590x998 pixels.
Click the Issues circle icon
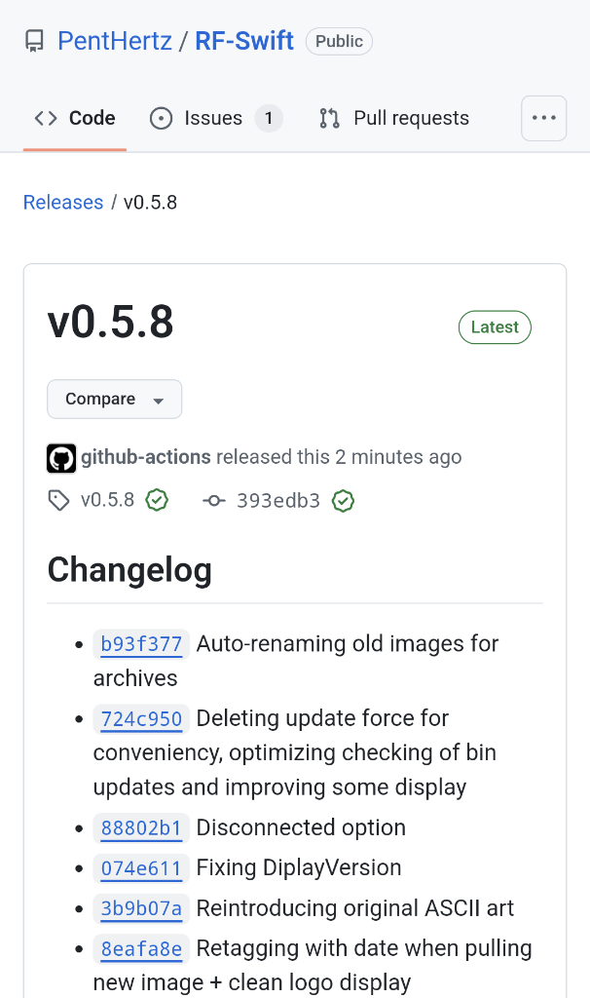point(161,118)
